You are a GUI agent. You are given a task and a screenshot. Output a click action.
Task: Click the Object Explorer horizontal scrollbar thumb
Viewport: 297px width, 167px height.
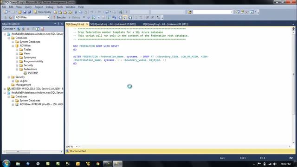[x=18, y=152]
